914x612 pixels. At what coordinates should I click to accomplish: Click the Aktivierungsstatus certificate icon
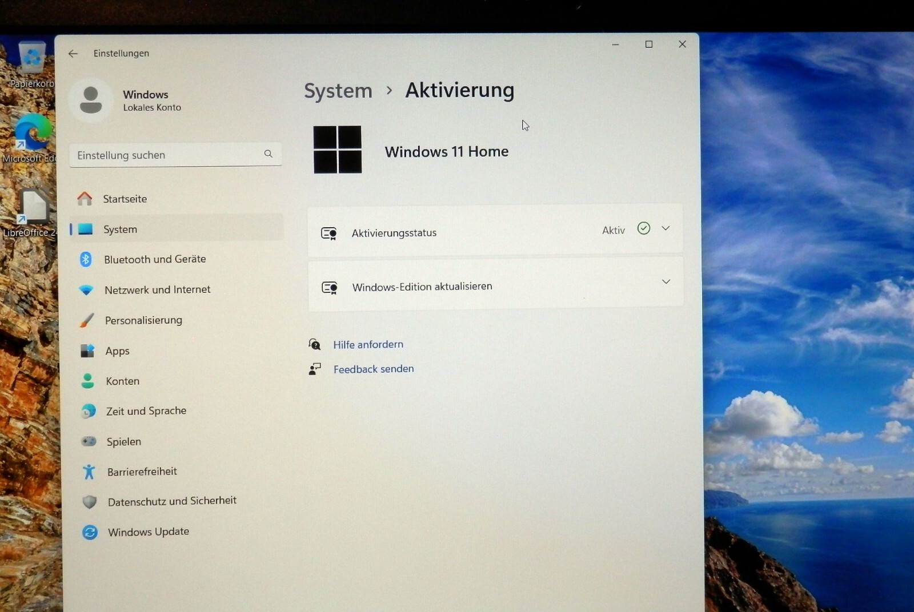coord(329,233)
